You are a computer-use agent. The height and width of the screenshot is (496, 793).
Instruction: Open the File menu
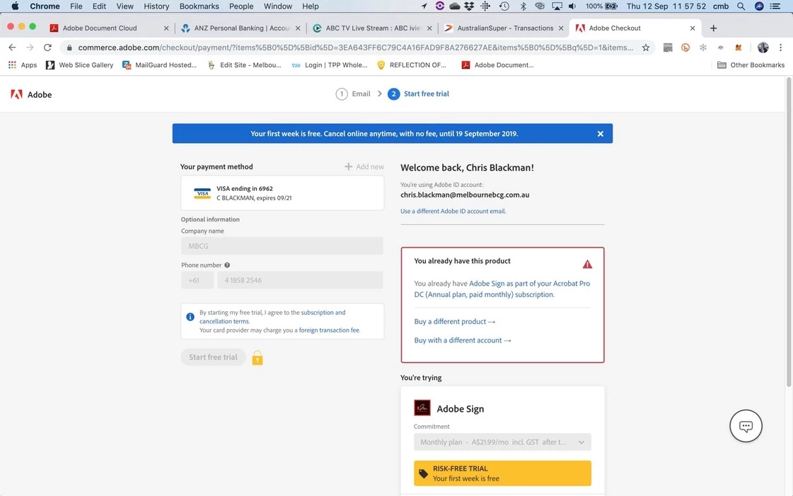pyautogui.click(x=76, y=6)
